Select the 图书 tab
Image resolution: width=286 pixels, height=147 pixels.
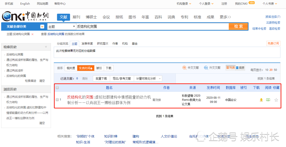132,17
